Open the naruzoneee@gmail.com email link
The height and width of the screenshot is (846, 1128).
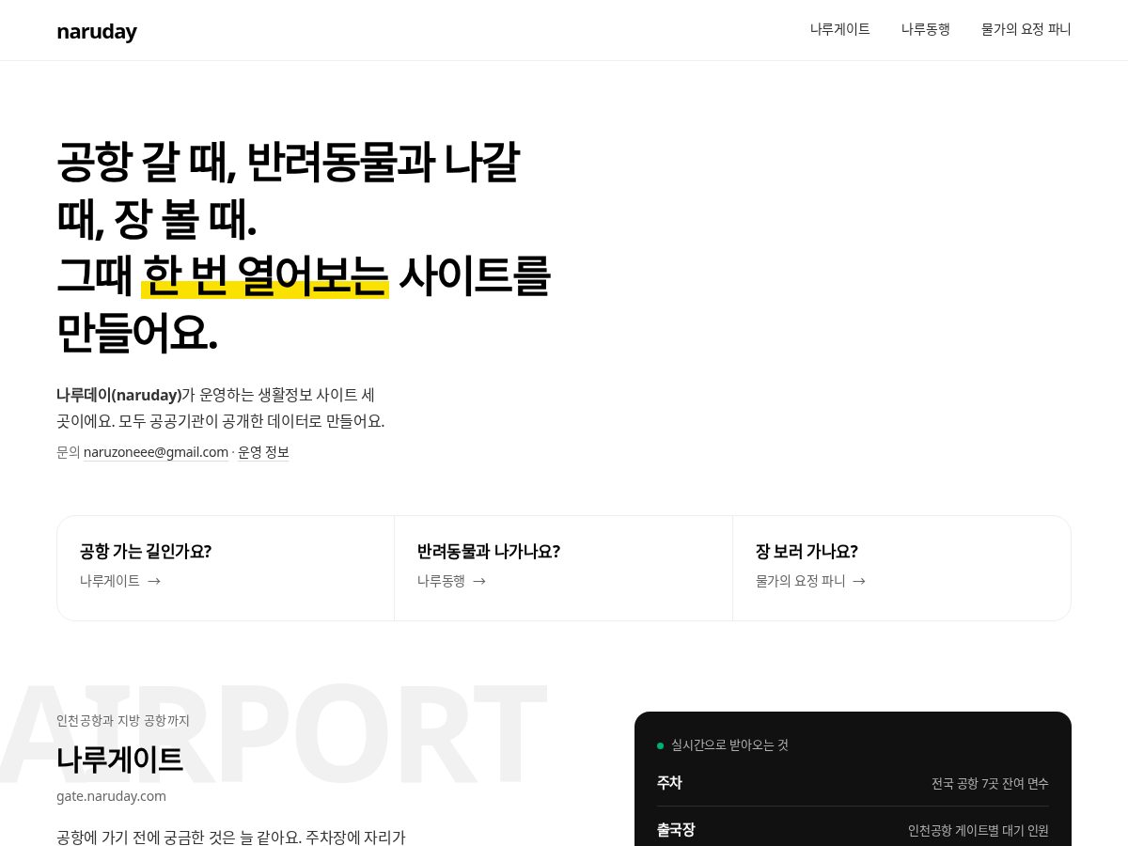click(156, 452)
